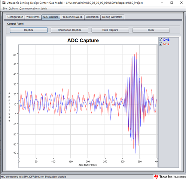This screenshot has width=186, height=179.
Task: Toggle the UPS trace checkbox
Action: point(161,44)
